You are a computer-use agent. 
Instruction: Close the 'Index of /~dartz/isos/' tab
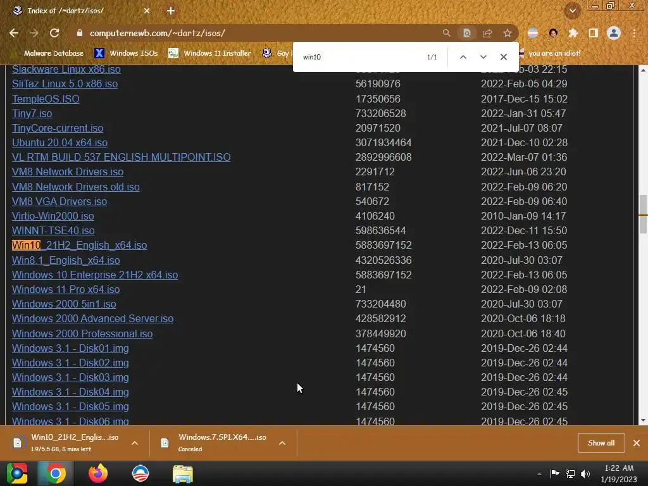[x=147, y=11]
